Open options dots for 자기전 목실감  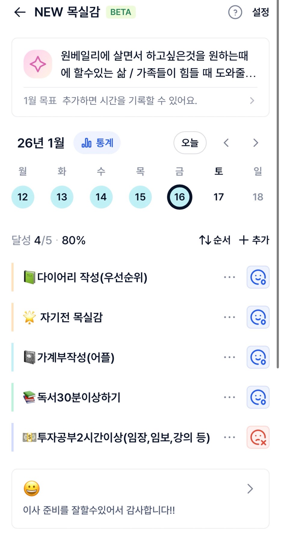point(229,317)
